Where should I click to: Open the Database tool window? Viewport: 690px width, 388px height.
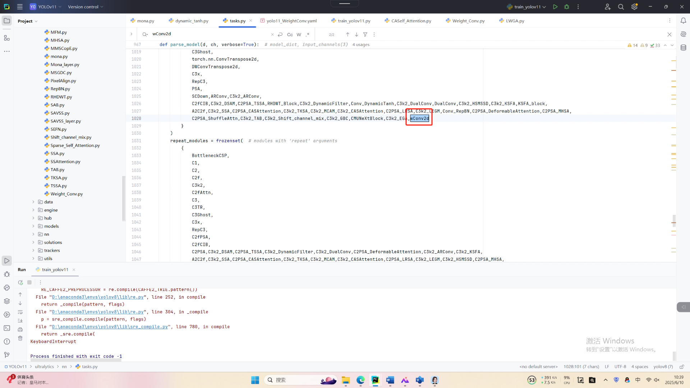pos(683,48)
